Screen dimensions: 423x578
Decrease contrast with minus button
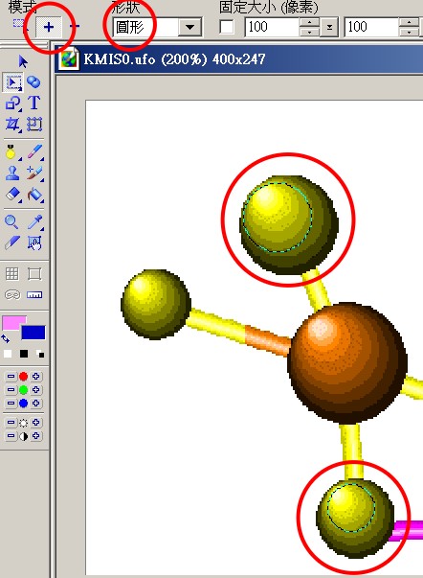pyautogui.click(x=11, y=436)
